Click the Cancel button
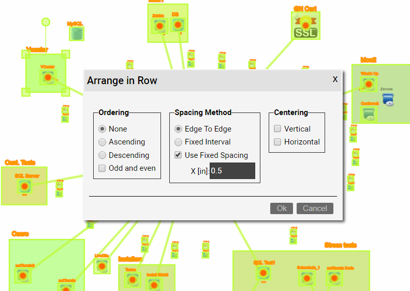The image size is (410, 291). (x=315, y=208)
